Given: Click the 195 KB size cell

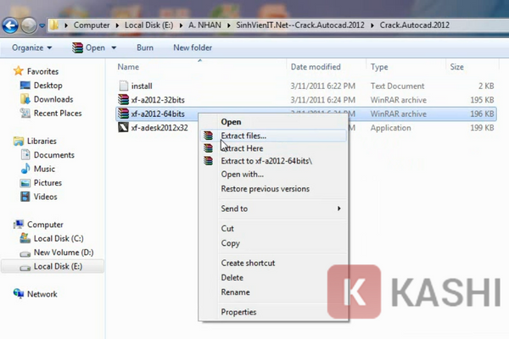Looking at the screenshot, I should (x=482, y=100).
